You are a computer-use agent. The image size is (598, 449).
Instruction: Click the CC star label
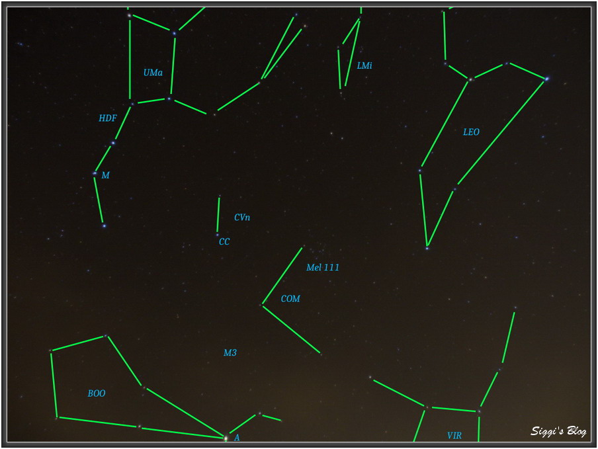[224, 242]
